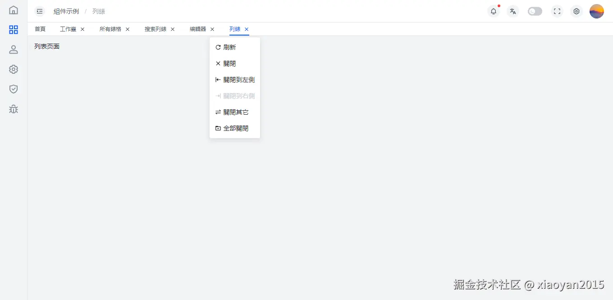Open the bug icon in sidebar

14,109
